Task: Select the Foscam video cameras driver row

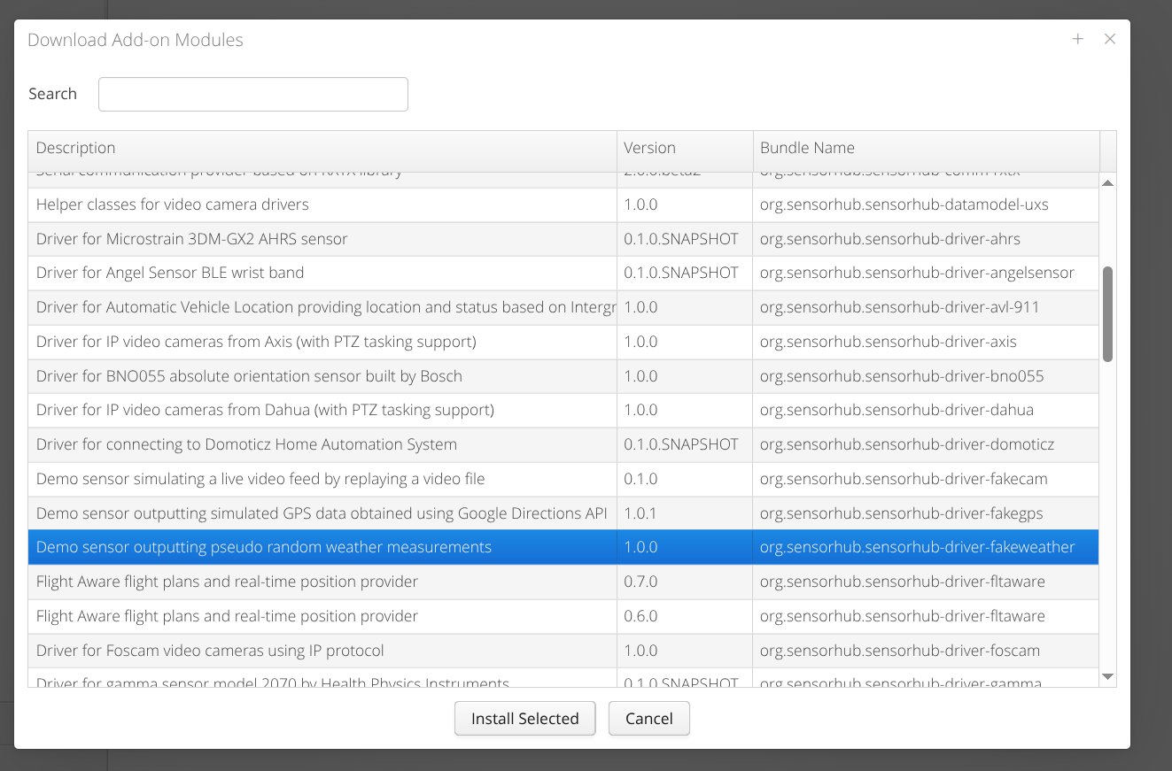Action: [x=322, y=651]
